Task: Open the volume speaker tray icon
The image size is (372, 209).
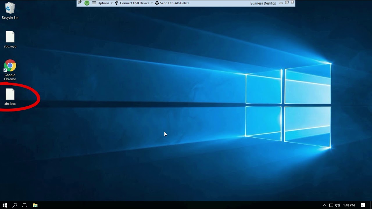Action: (337, 205)
